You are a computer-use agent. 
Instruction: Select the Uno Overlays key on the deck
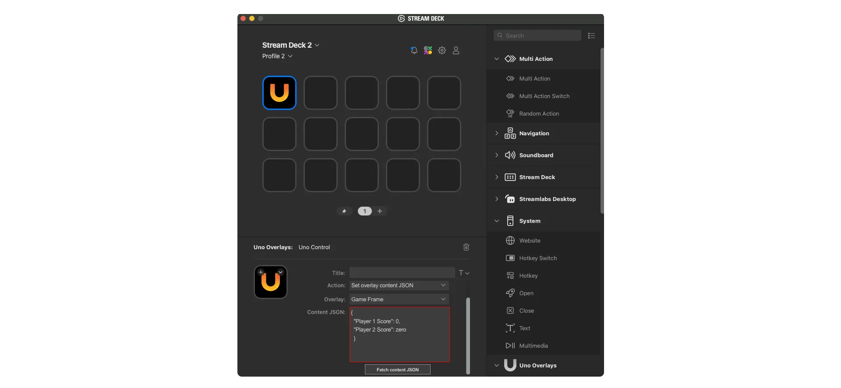tap(279, 93)
